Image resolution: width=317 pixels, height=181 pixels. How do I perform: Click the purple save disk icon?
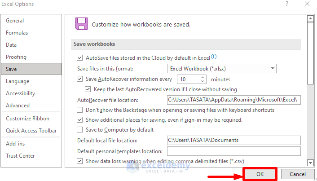coord(81,24)
